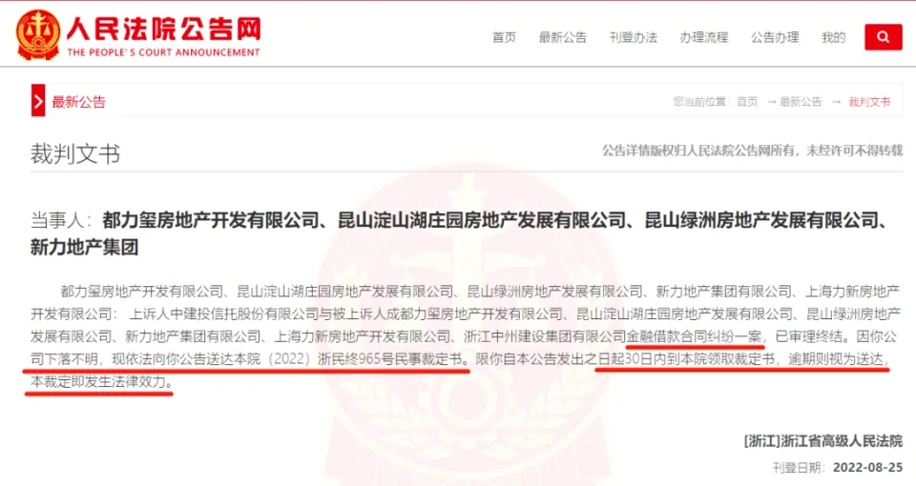The width and height of the screenshot is (916, 486).
Task: Select 公告办理 in top navigation
Action: coord(775,38)
